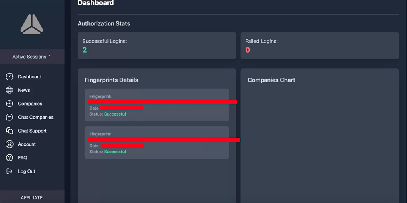407x203 pixels.
Task: Click the Dashboard gauge icon
Action: tap(10, 76)
